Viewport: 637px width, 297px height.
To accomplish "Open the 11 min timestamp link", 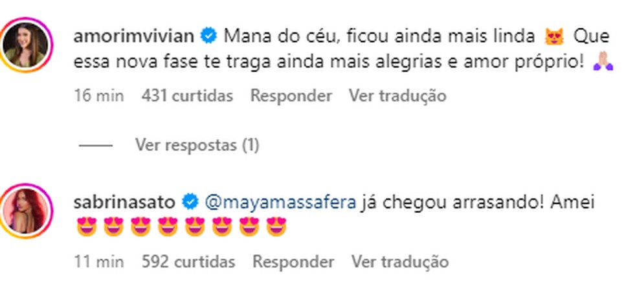I will [99, 262].
